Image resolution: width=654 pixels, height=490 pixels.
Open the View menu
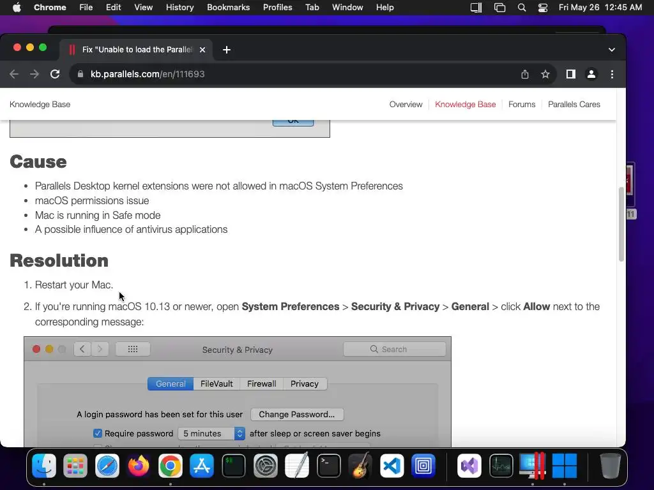[143, 8]
